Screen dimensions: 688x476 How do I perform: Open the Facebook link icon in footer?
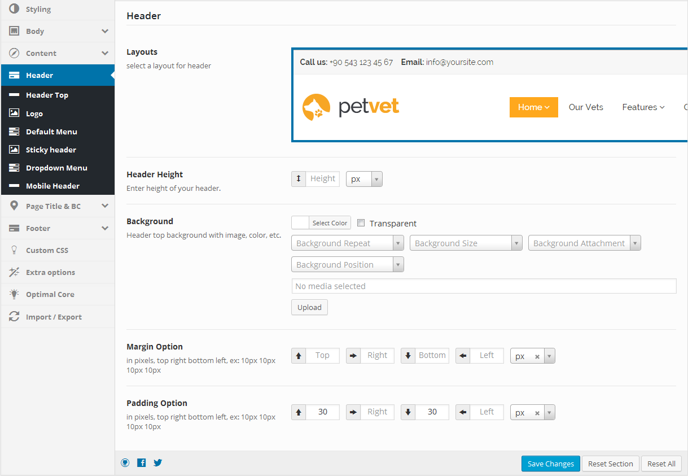point(142,462)
